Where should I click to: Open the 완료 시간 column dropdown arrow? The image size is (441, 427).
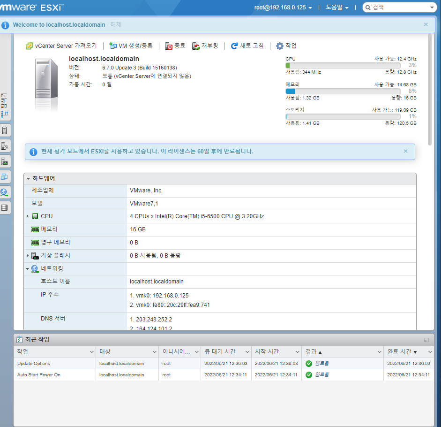tap(430, 352)
